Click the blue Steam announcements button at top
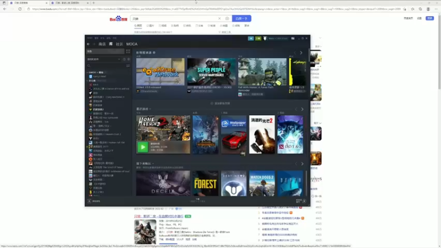The width and height of the screenshot is (441, 248). tap(251, 38)
